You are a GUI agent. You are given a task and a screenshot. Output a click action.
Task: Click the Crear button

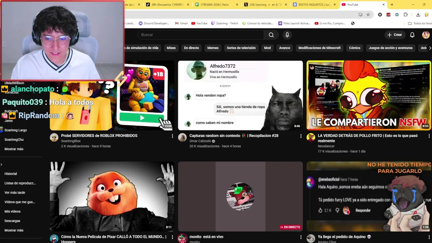[395, 35]
